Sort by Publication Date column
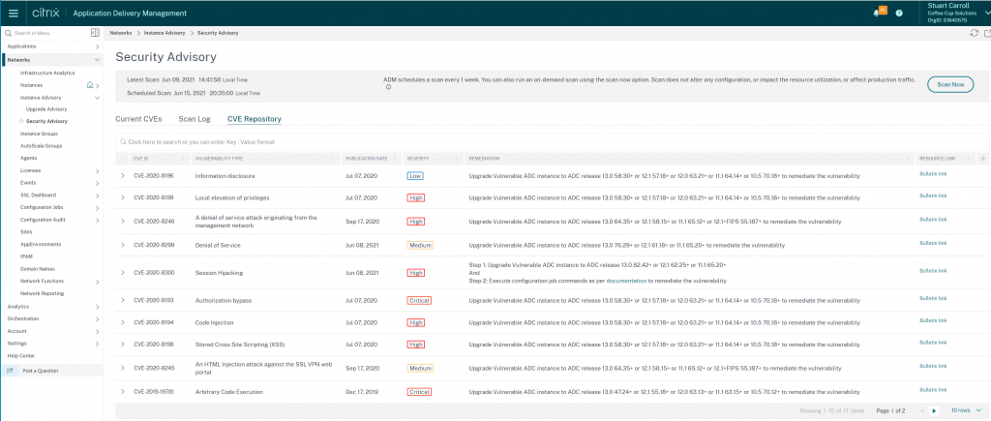This screenshot has width=991, height=421. click(x=396, y=159)
